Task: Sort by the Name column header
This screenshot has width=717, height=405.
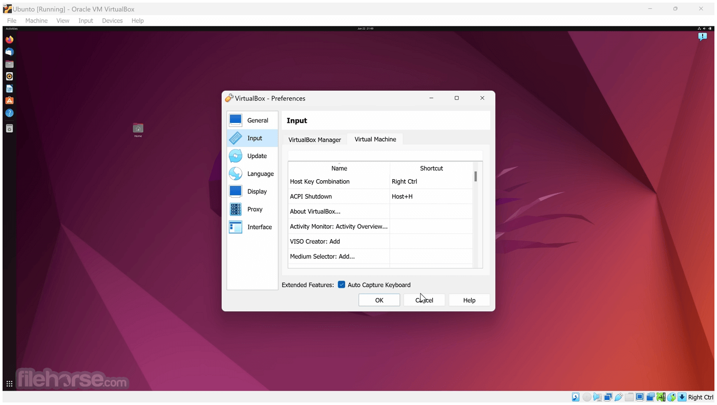Action: [x=339, y=168]
